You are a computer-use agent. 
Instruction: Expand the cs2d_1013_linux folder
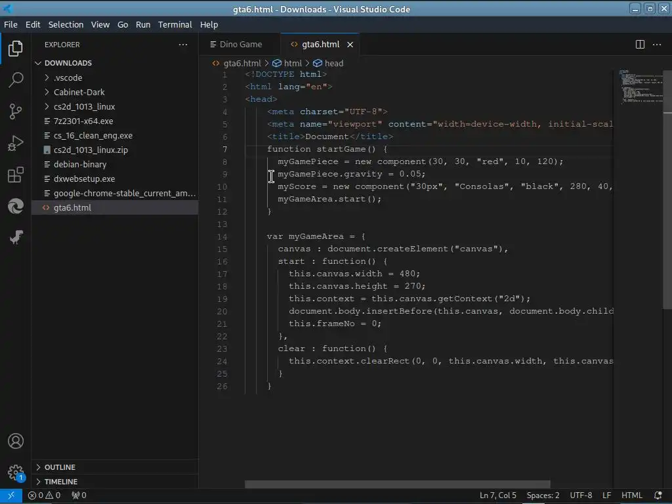click(115, 107)
